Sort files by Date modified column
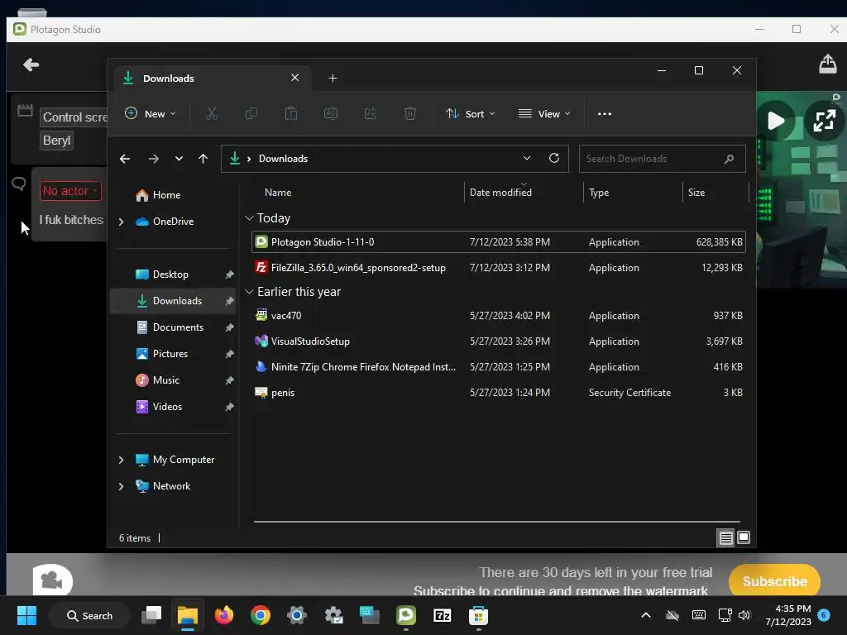 500,192
